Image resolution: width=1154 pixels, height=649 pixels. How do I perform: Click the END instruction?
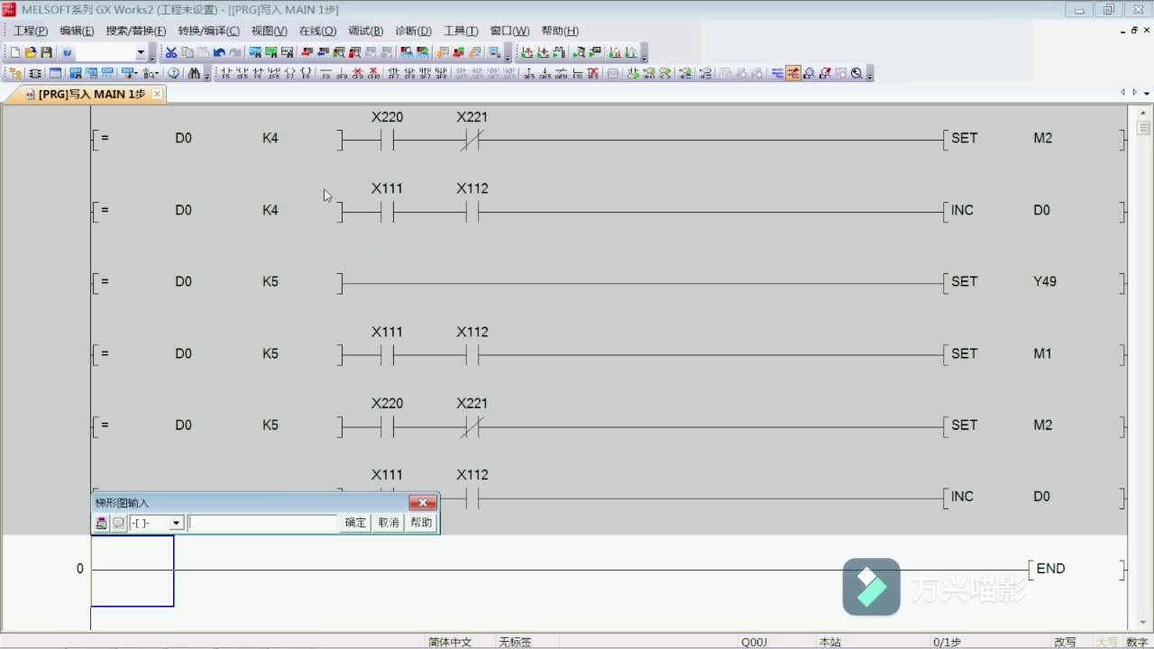(1050, 569)
